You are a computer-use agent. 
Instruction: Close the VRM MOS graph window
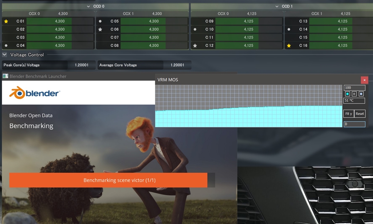coord(364,80)
